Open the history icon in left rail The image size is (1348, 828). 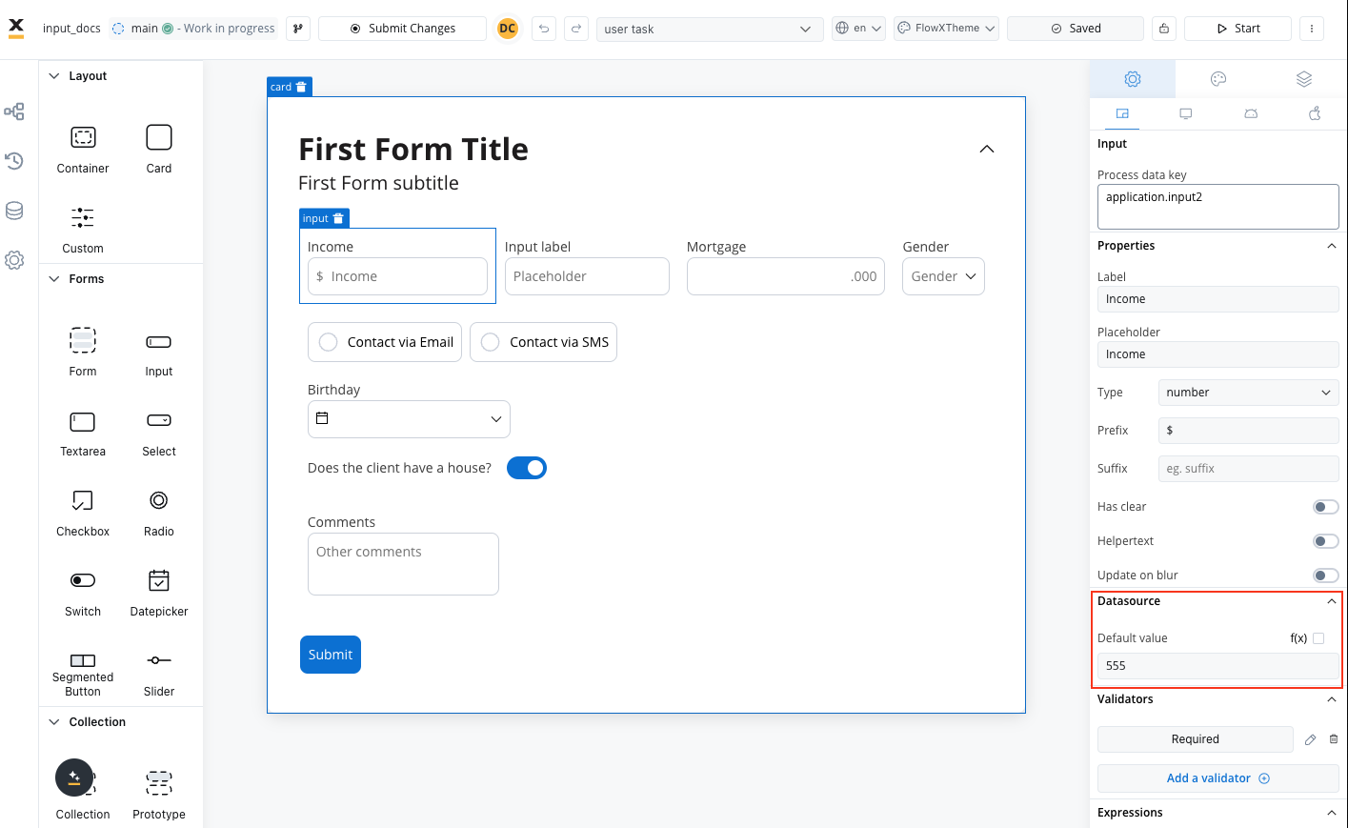(x=14, y=161)
